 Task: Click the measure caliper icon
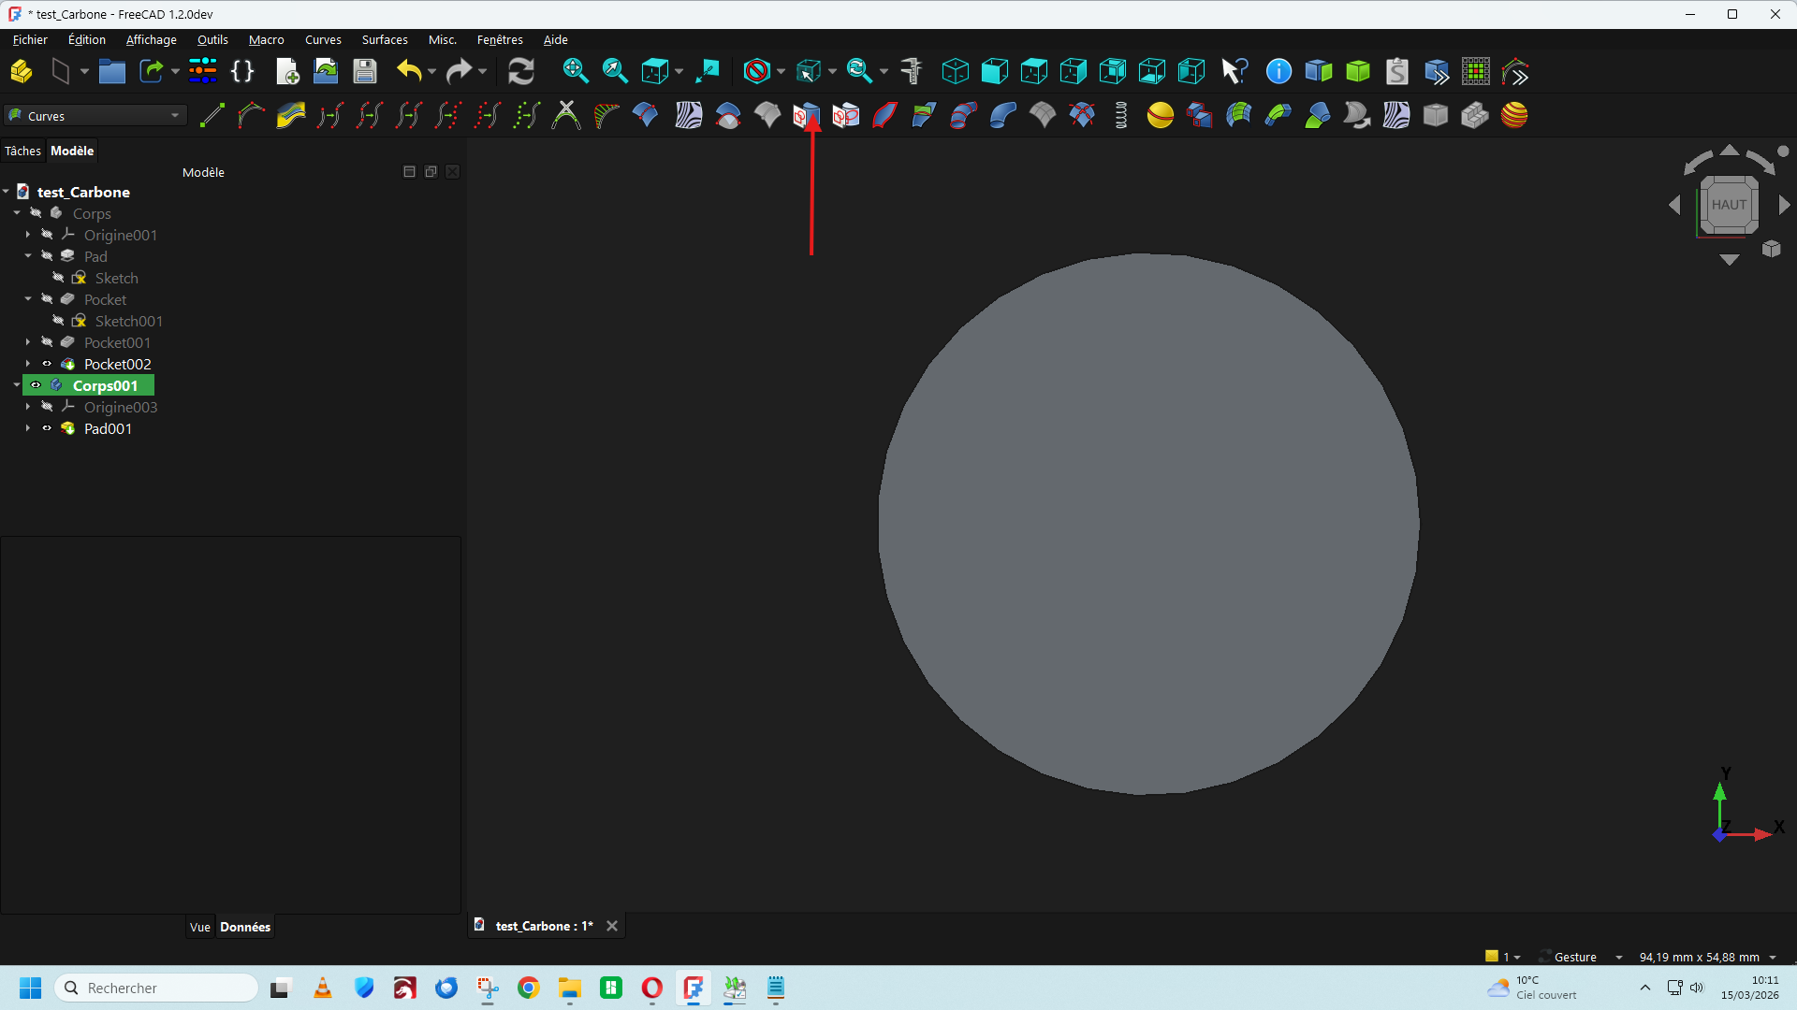(911, 72)
